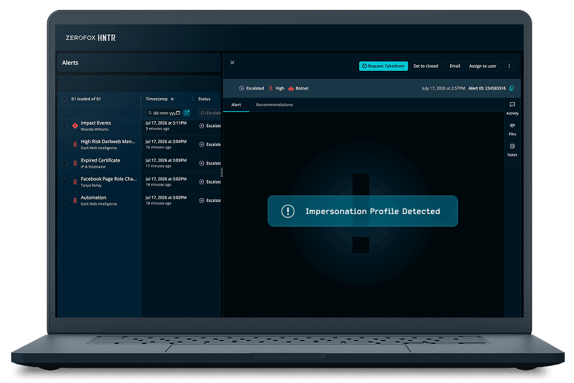The width and height of the screenshot is (574, 383).
Task: Click the Email button
Action: [x=455, y=66]
